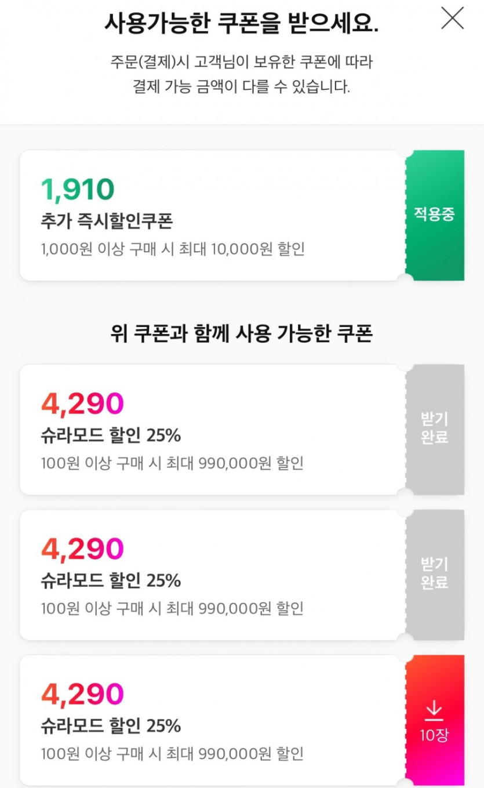484x788 pixels.
Task: Click the title 사용가능한 쿠폰을 받으세요
Action: pyautogui.click(x=241, y=22)
